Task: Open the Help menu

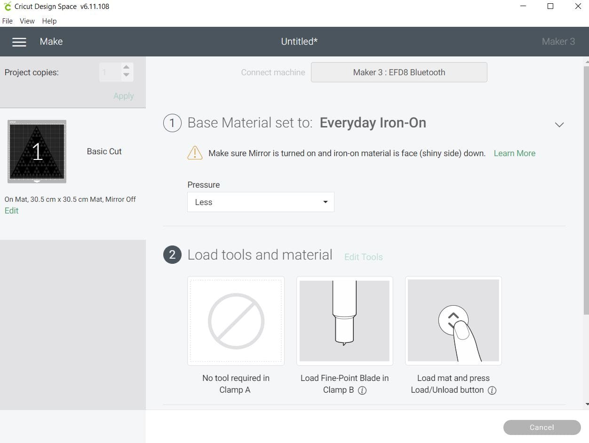Action: click(49, 21)
